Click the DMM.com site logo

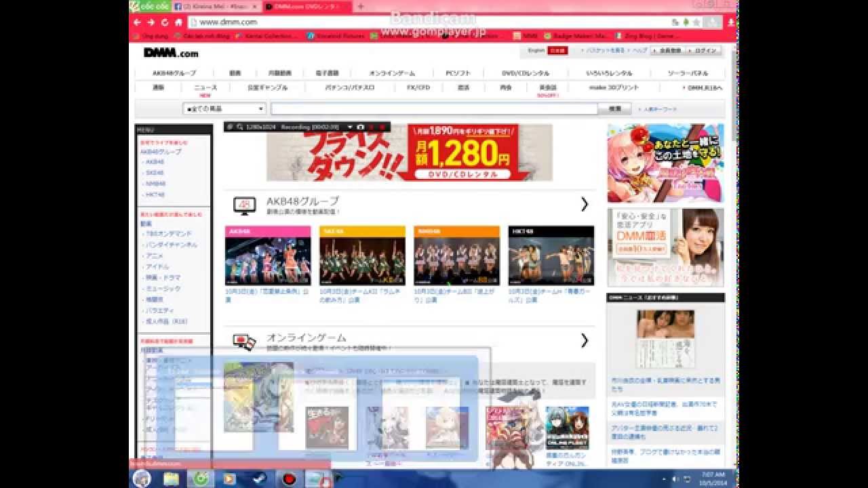tap(171, 52)
